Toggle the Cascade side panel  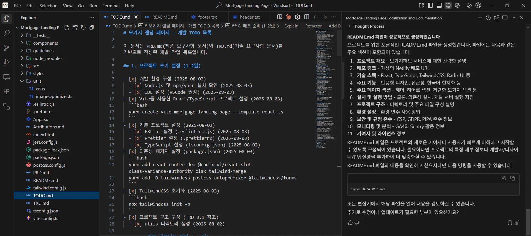coord(448,5)
